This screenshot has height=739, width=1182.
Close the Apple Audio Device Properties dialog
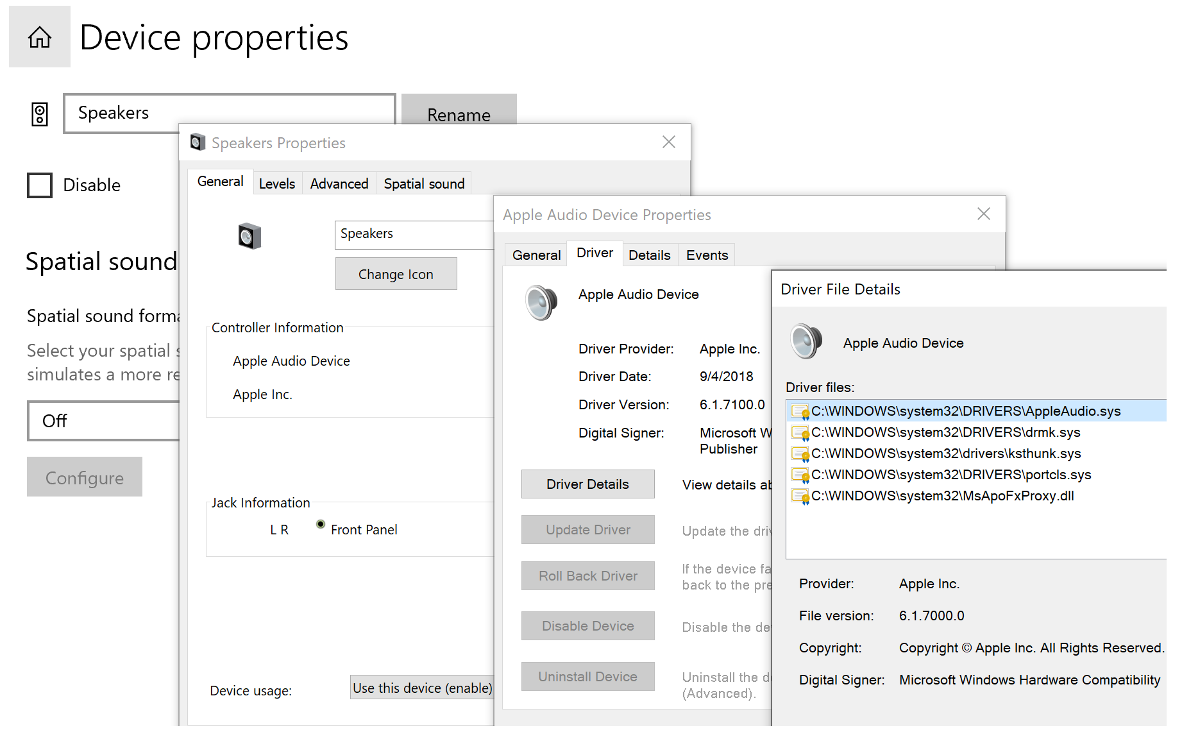[984, 214]
